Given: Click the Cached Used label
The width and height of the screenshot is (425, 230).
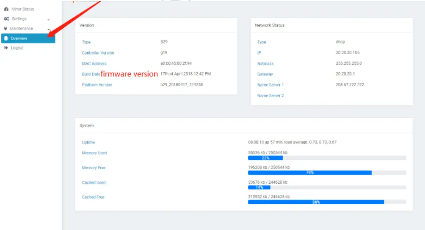Looking at the screenshot, I should click(x=94, y=183).
